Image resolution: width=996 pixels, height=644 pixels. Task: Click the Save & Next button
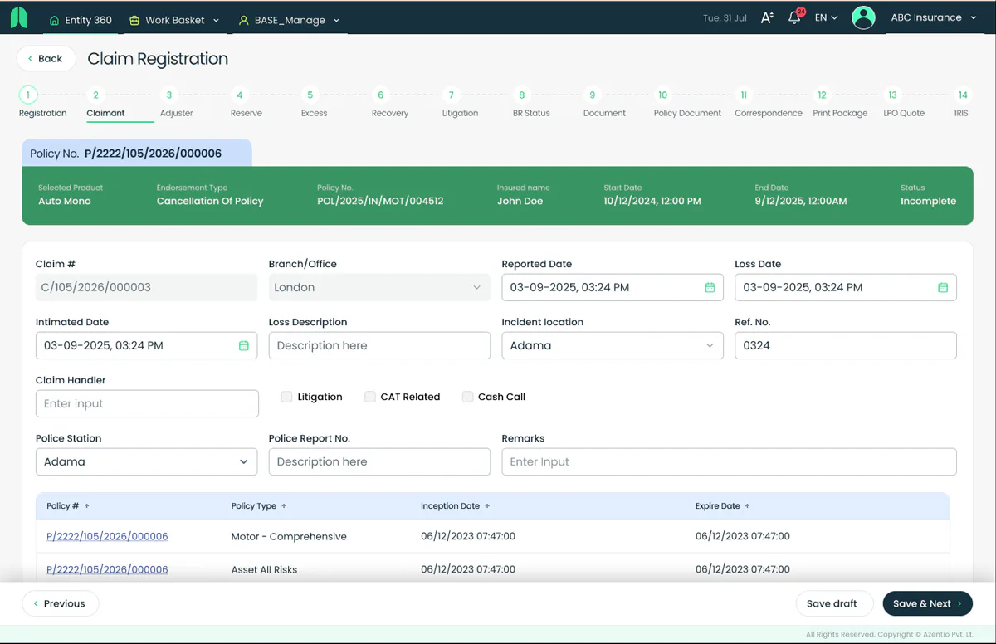click(x=927, y=603)
